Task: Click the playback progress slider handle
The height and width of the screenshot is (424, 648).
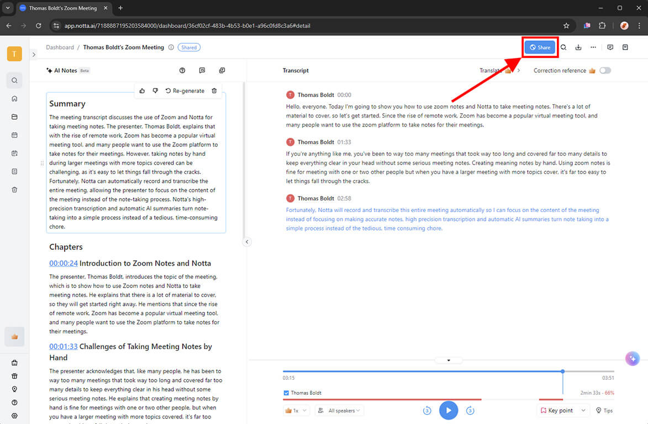Action: [x=562, y=372]
